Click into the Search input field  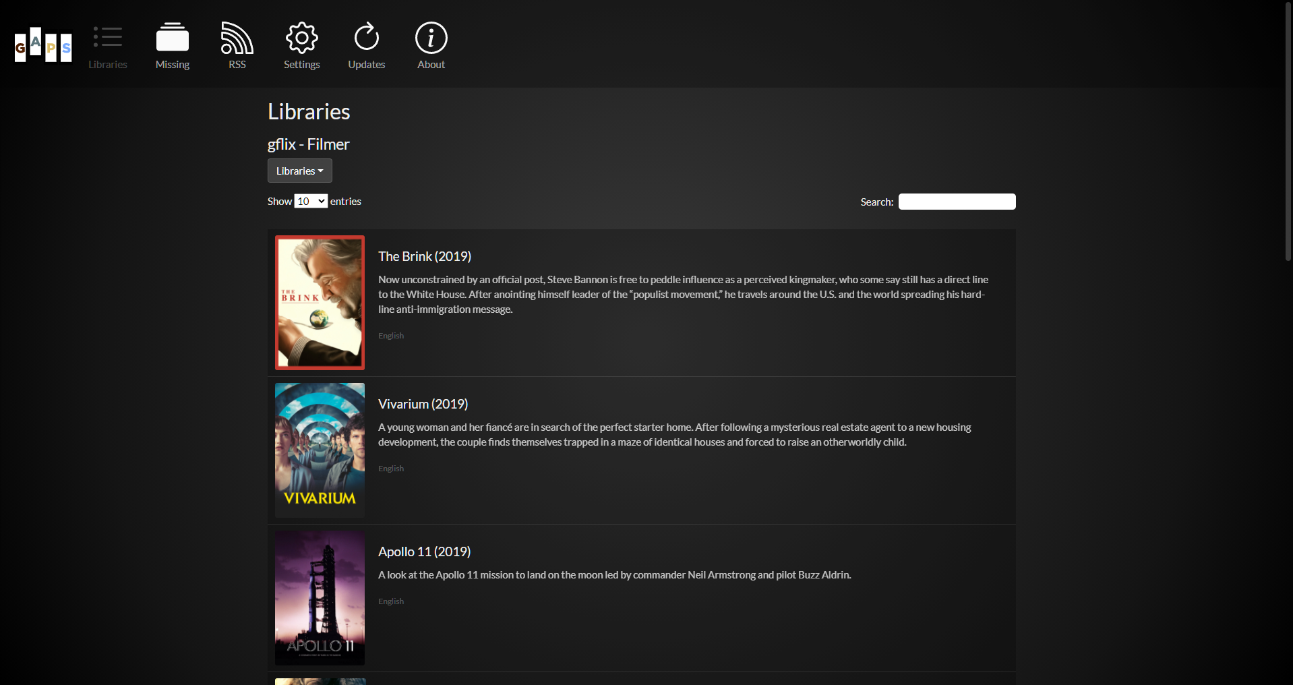point(957,202)
